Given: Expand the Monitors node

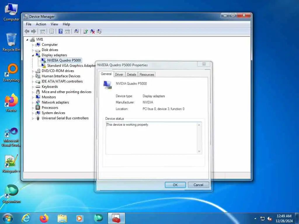Looking at the screenshot, I should pos(33,97).
